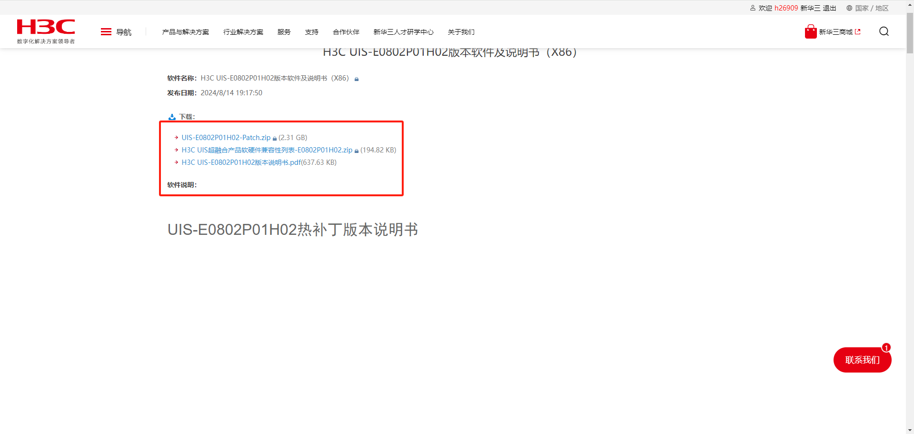Click the user profile icon
The image size is (914, 434).
753,8
